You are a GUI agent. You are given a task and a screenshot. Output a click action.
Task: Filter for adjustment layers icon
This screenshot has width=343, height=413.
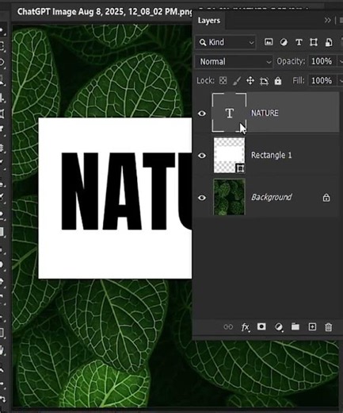click(284, 42)
